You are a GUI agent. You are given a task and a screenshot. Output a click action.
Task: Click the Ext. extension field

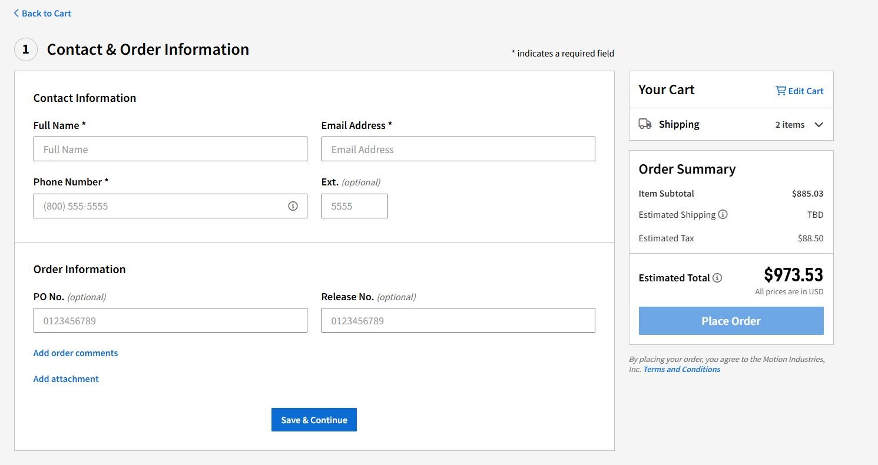pos(354,206)
